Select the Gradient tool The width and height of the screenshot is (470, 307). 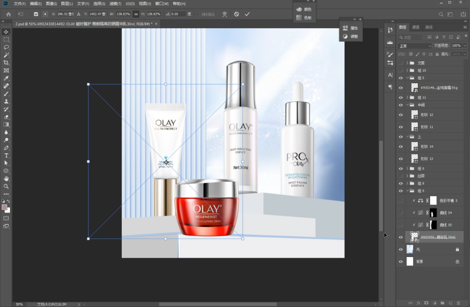point(6,125)
